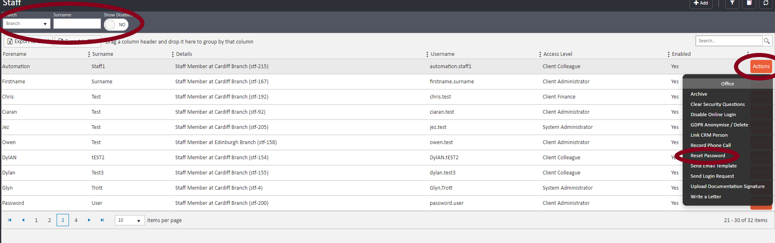Screen dimensions: 775x243
Task: Click the copy icon in top bar
Action: 749,3
